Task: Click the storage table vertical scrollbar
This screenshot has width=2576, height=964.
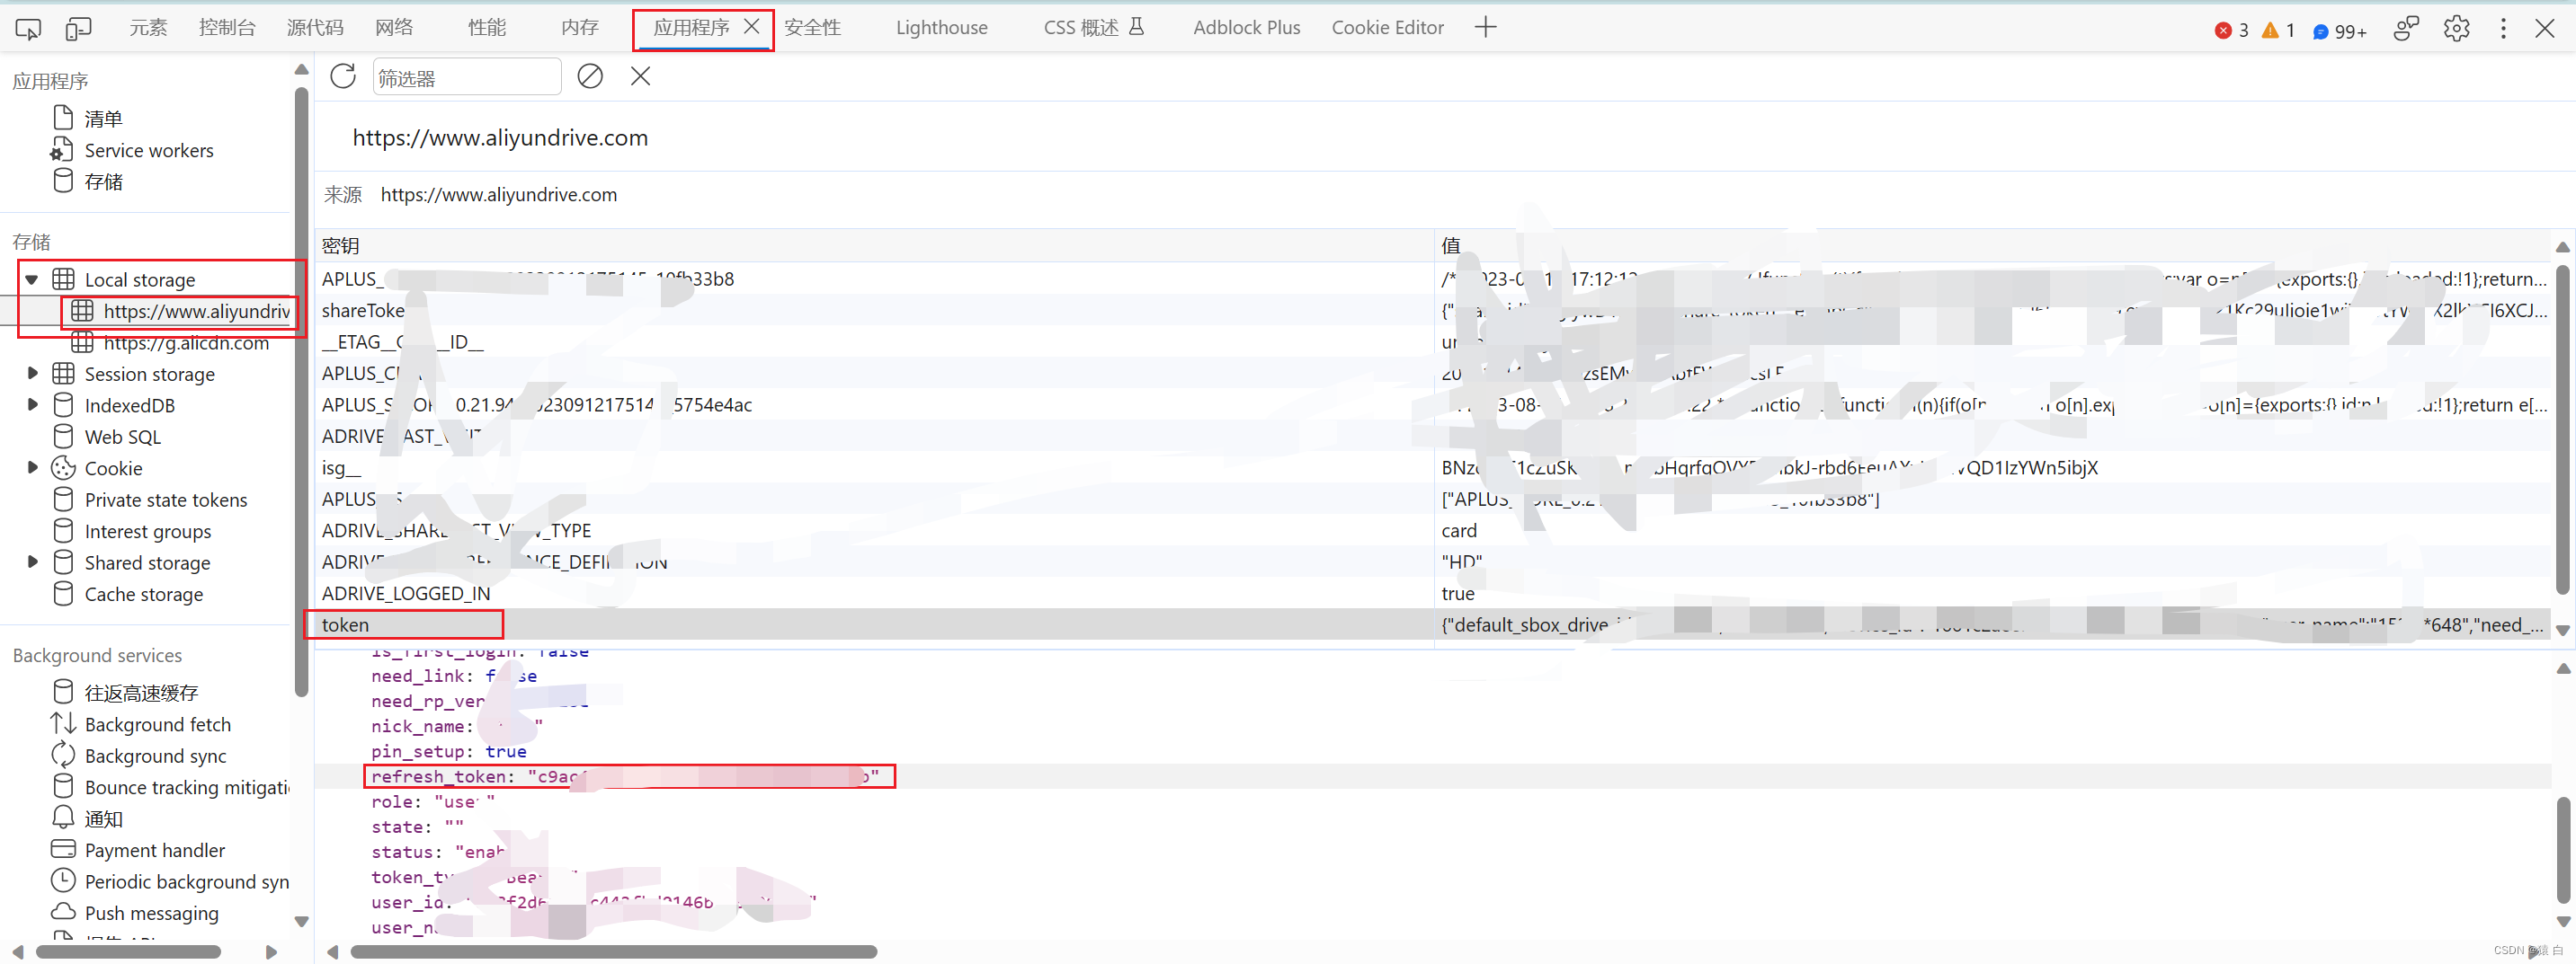Action: coord(2562,429)
